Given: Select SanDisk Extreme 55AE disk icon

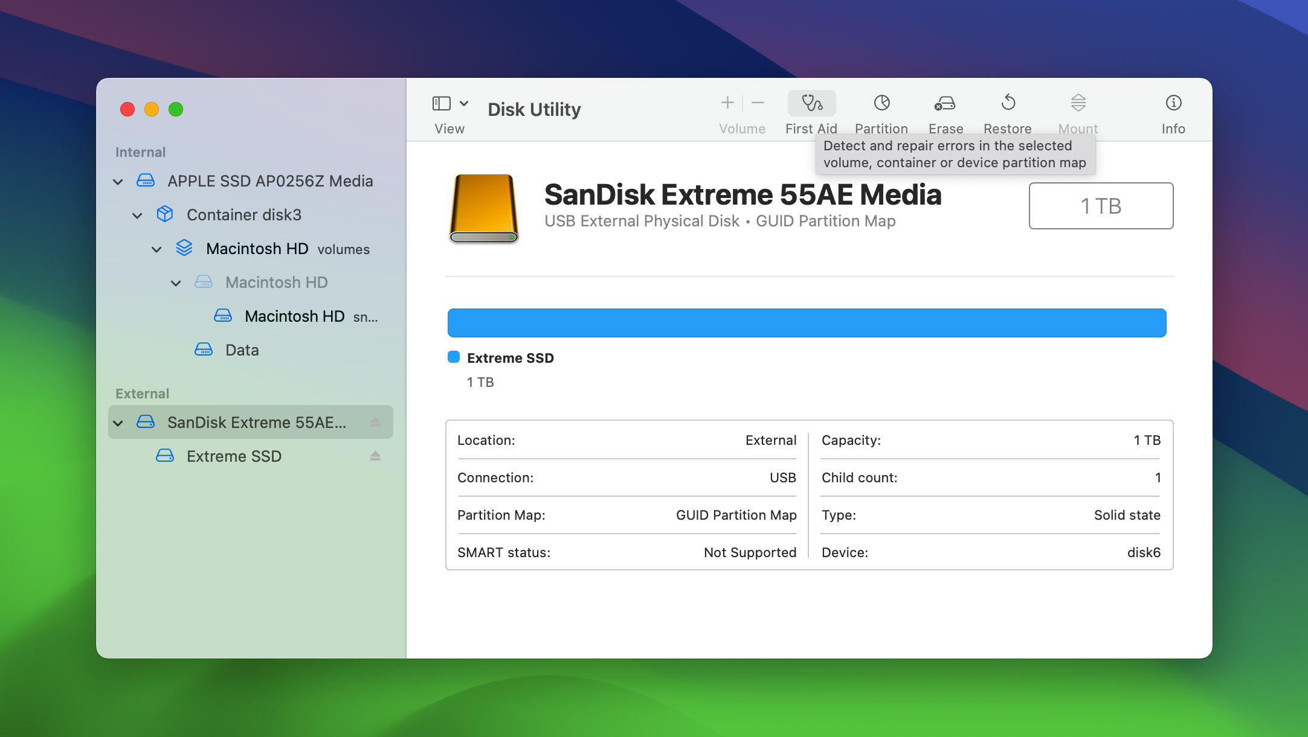Looking at the screenshot, I should (147, 422).
